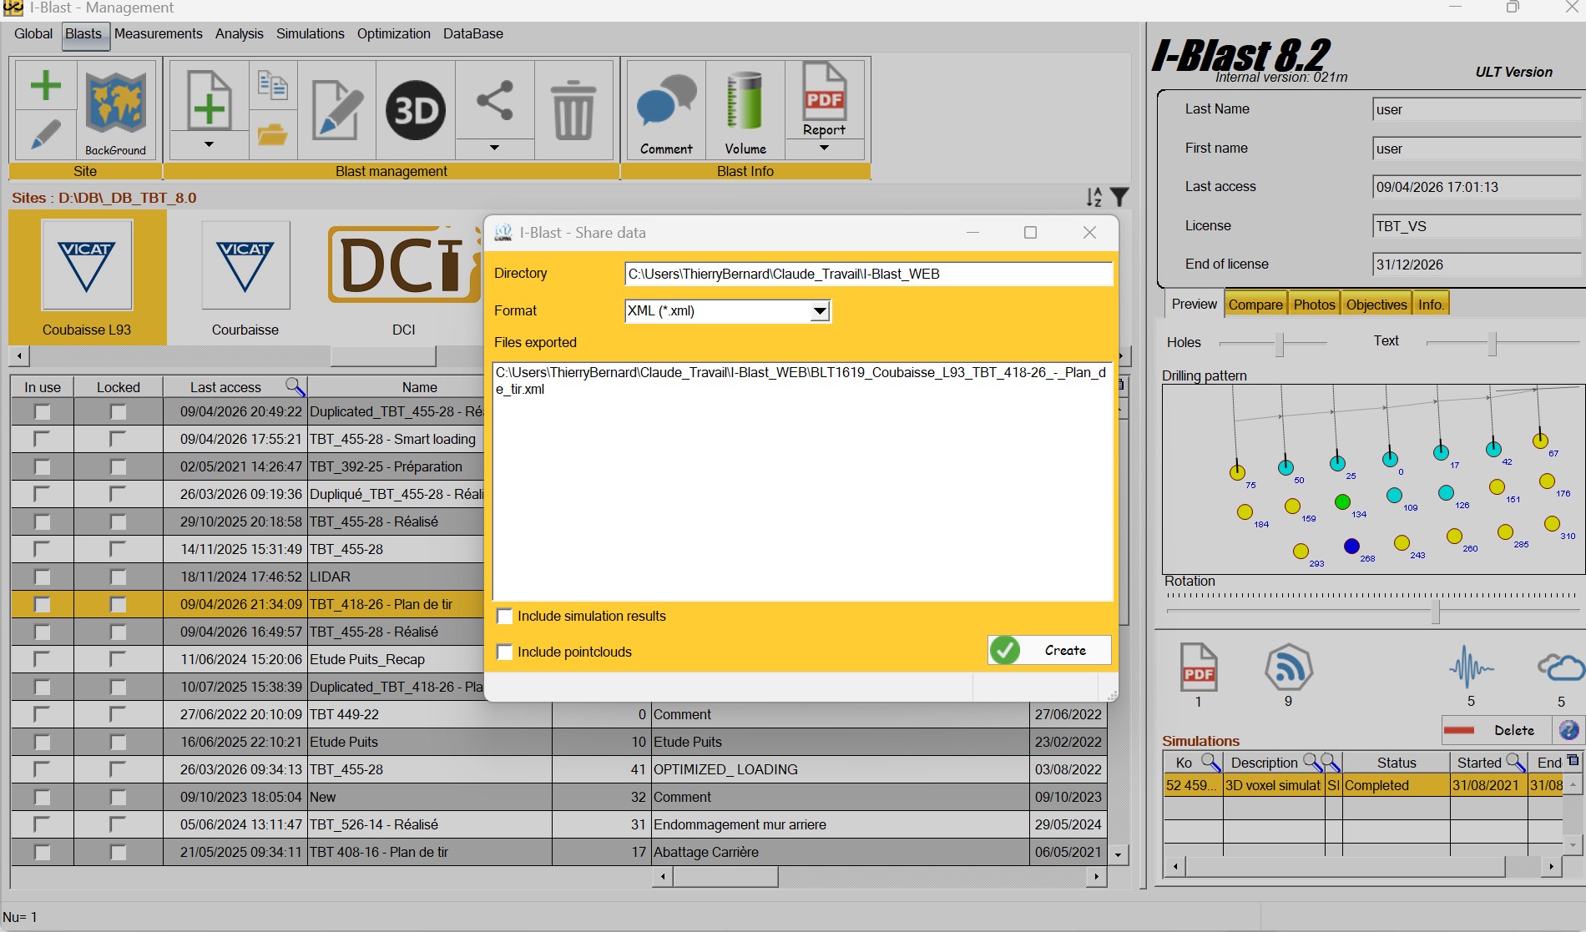Open the Format XML dropdown
This screenshot has height=932, width=1586.
pos(820,310)
